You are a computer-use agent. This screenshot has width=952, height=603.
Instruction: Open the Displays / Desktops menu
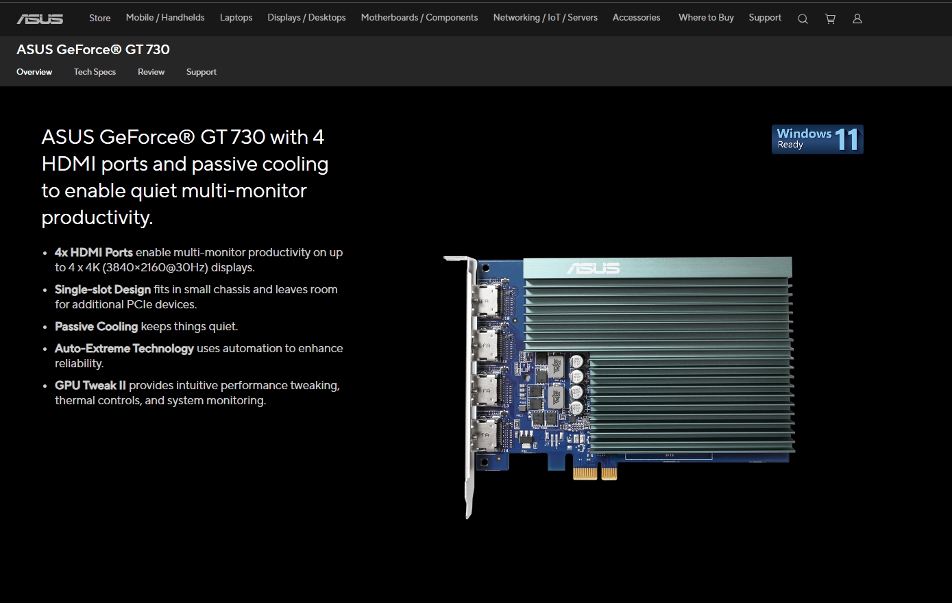306,18
